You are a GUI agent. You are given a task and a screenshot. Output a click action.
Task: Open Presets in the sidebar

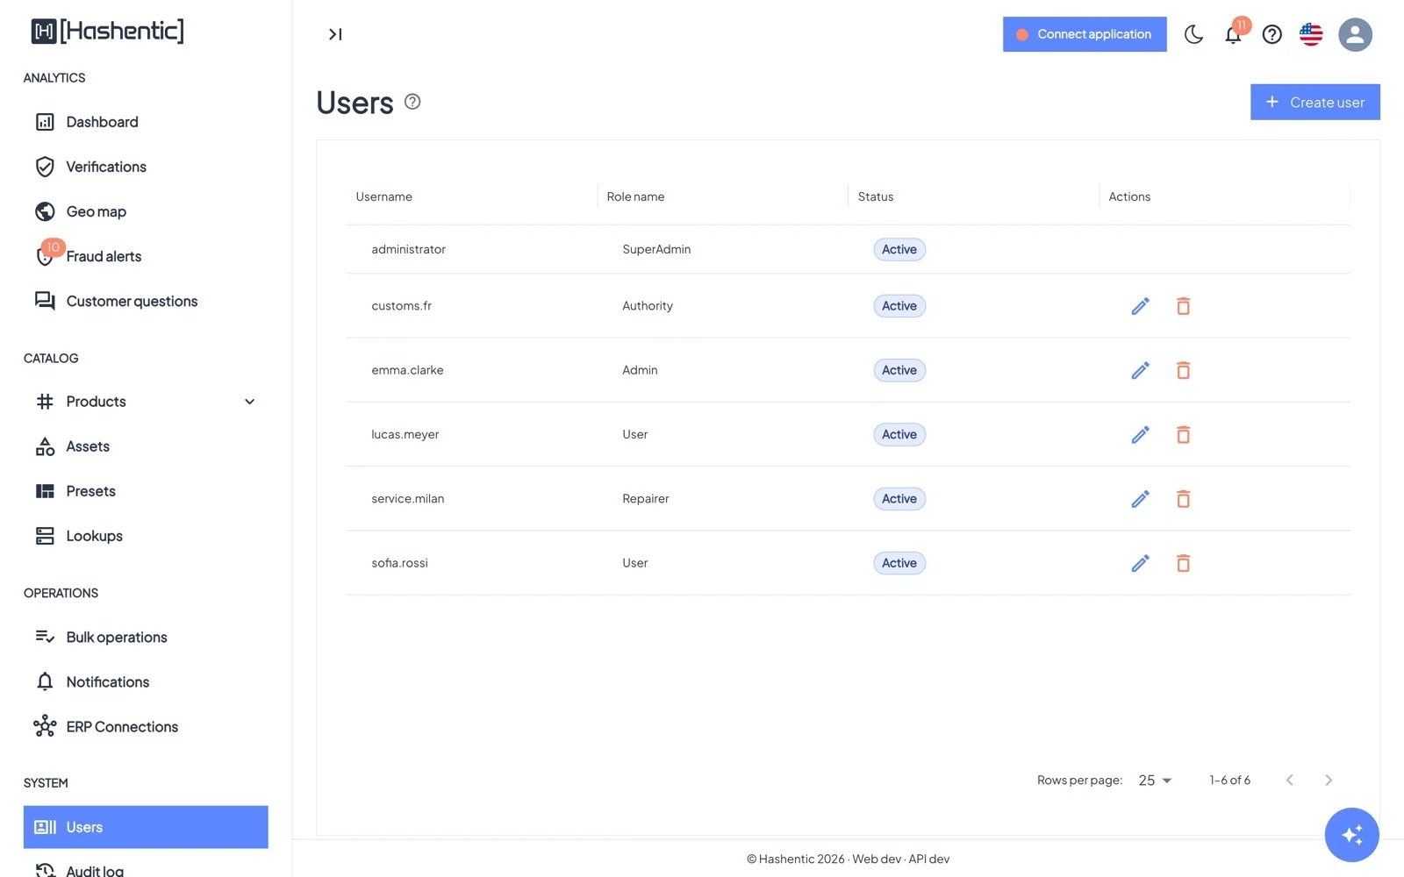[x=146, y=491]
